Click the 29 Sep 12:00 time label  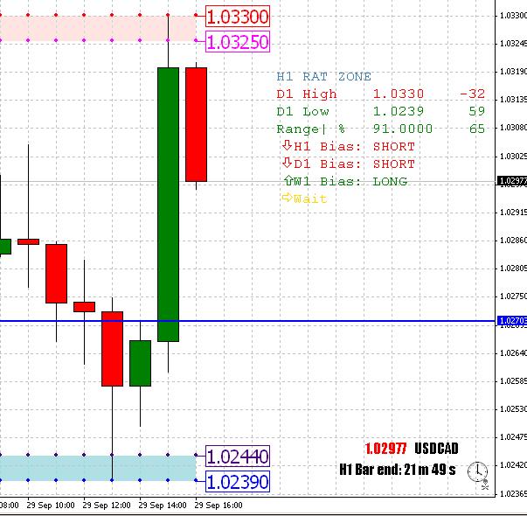[107, 506]
